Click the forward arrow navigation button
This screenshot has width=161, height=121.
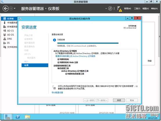click(x=11, y=8)
